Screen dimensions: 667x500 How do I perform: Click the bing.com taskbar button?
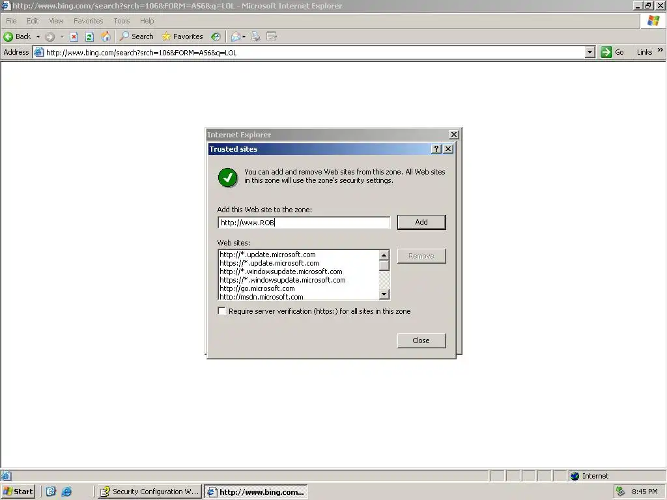255,492
